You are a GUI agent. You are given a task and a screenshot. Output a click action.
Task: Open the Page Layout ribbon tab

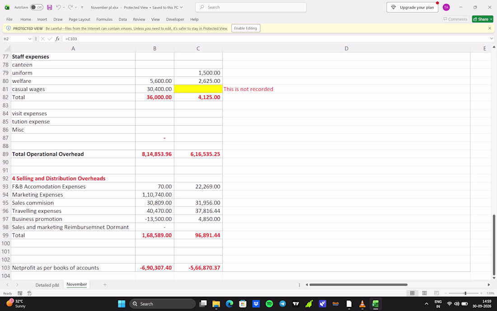pos(80,19)
